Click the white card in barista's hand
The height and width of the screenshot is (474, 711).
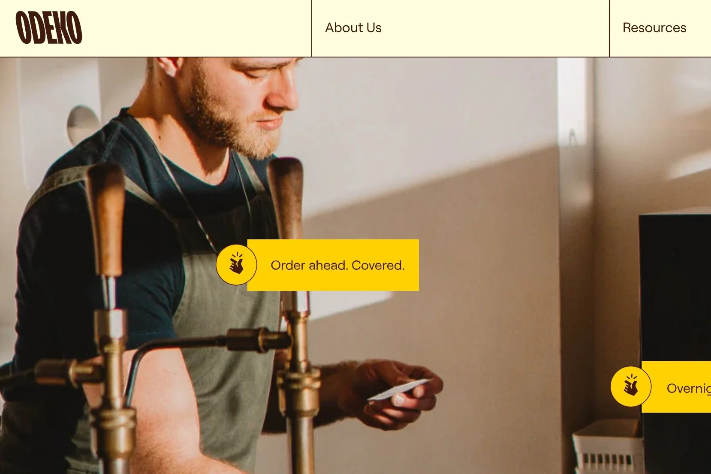[399, 389]
